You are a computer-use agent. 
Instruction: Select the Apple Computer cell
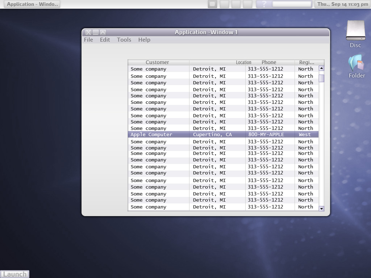[159, 135]
